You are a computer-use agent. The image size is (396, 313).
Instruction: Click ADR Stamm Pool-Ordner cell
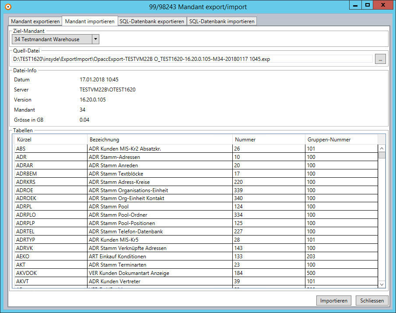(160, 215)
